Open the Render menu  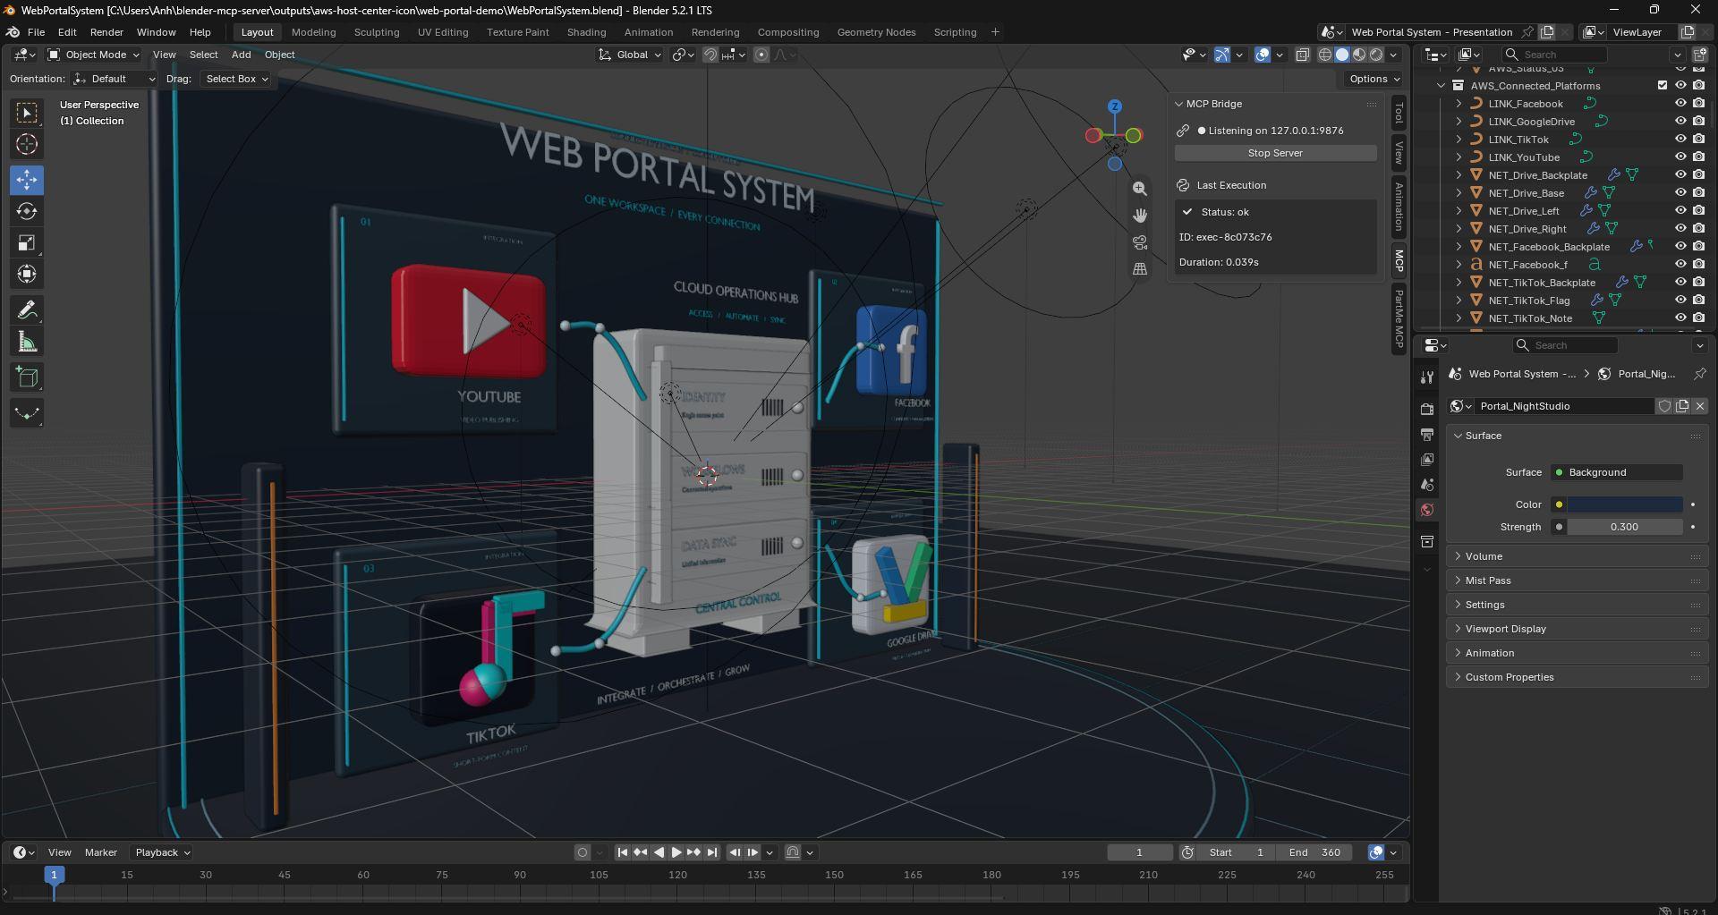106,32
